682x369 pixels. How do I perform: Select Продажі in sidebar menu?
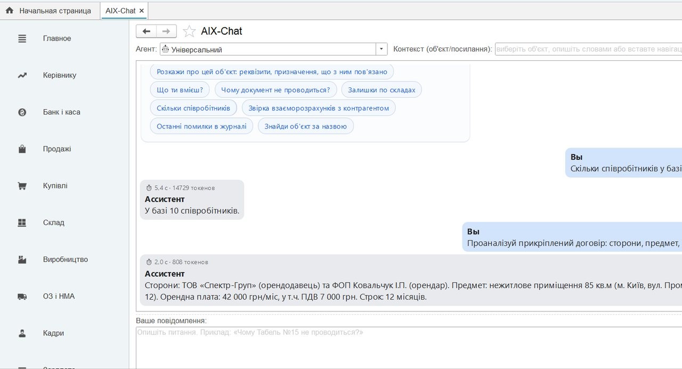57,149
